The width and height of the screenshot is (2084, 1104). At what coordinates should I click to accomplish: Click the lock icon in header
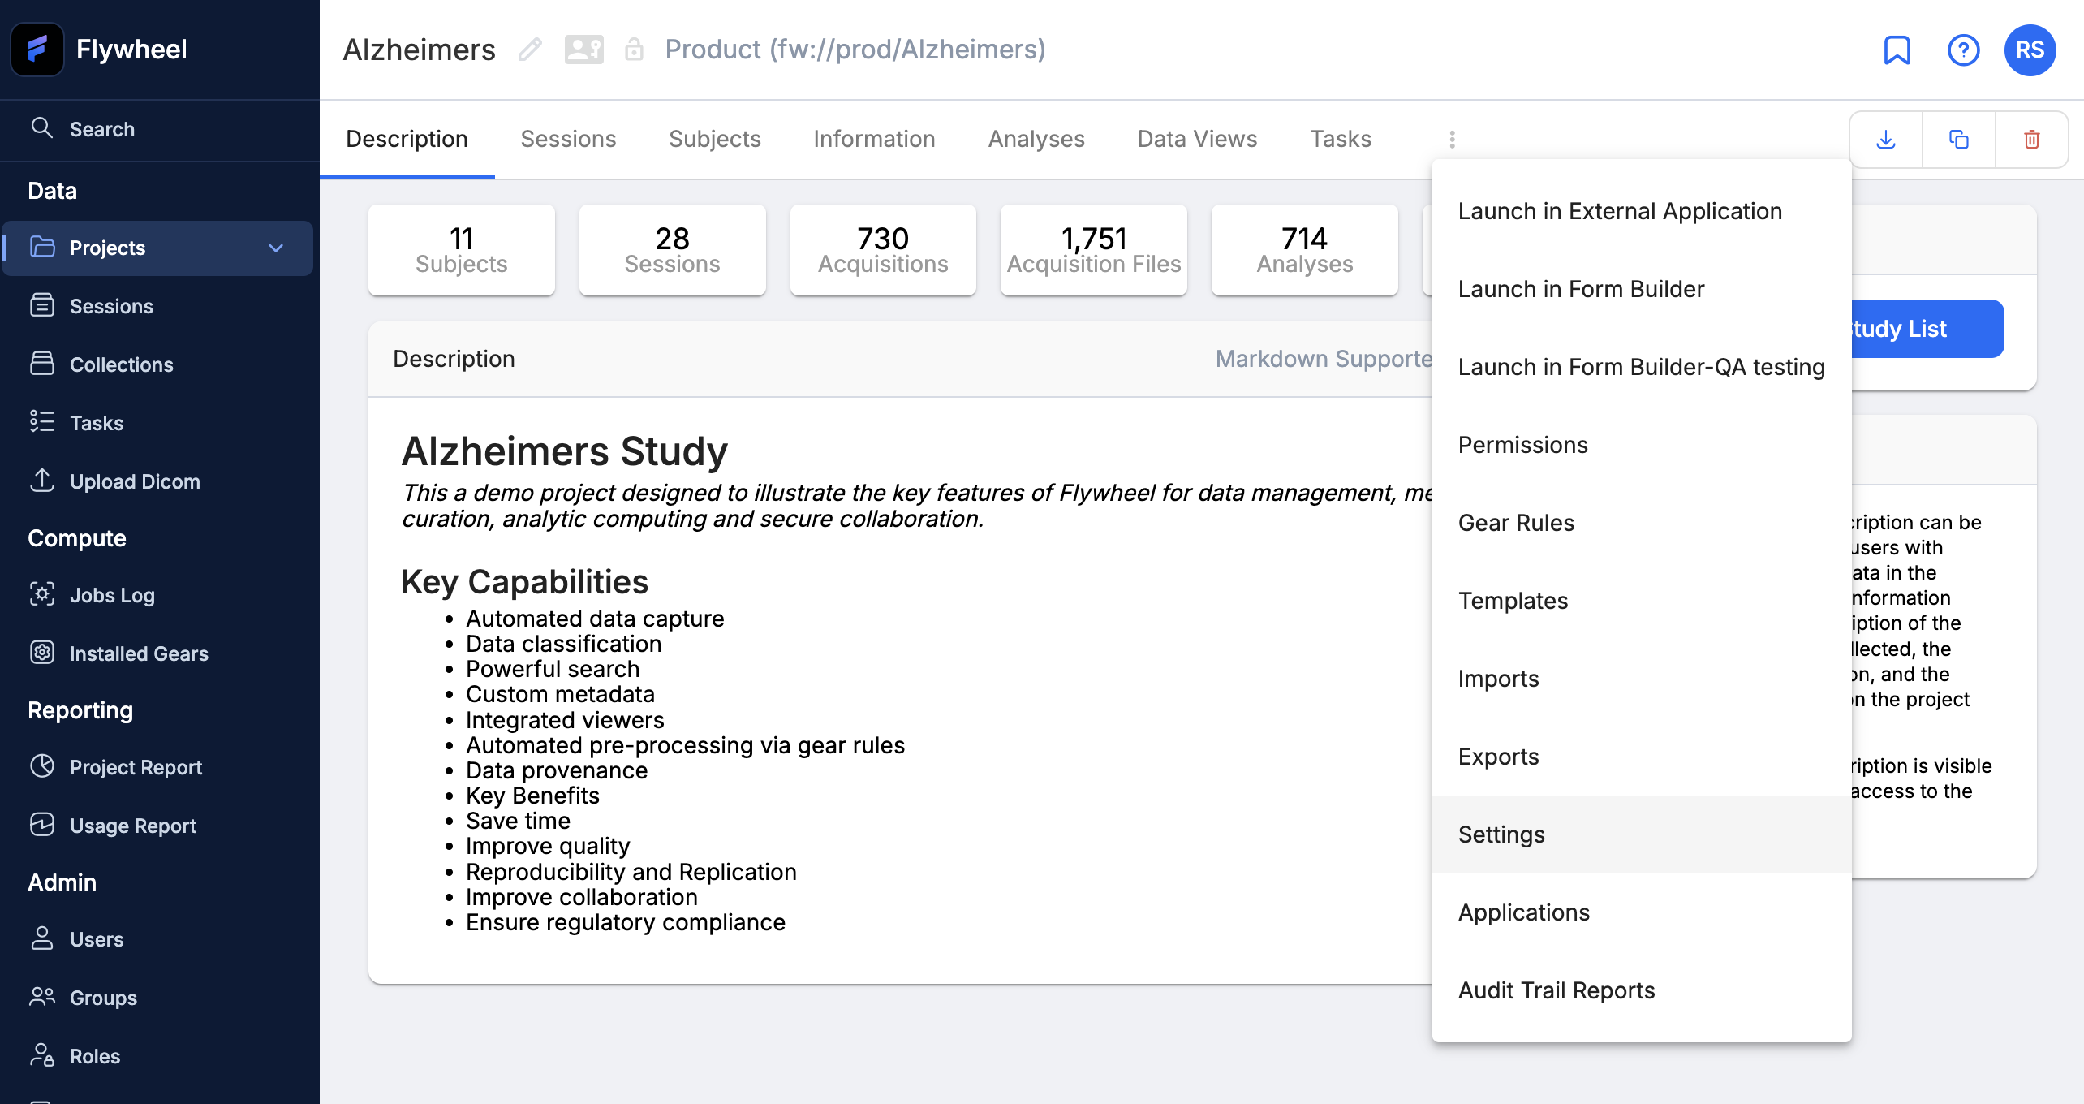[x=634, y=50]
